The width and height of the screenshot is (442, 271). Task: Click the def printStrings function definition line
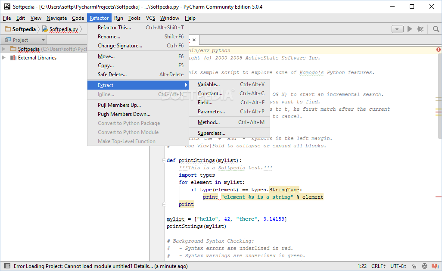(204, 160)
